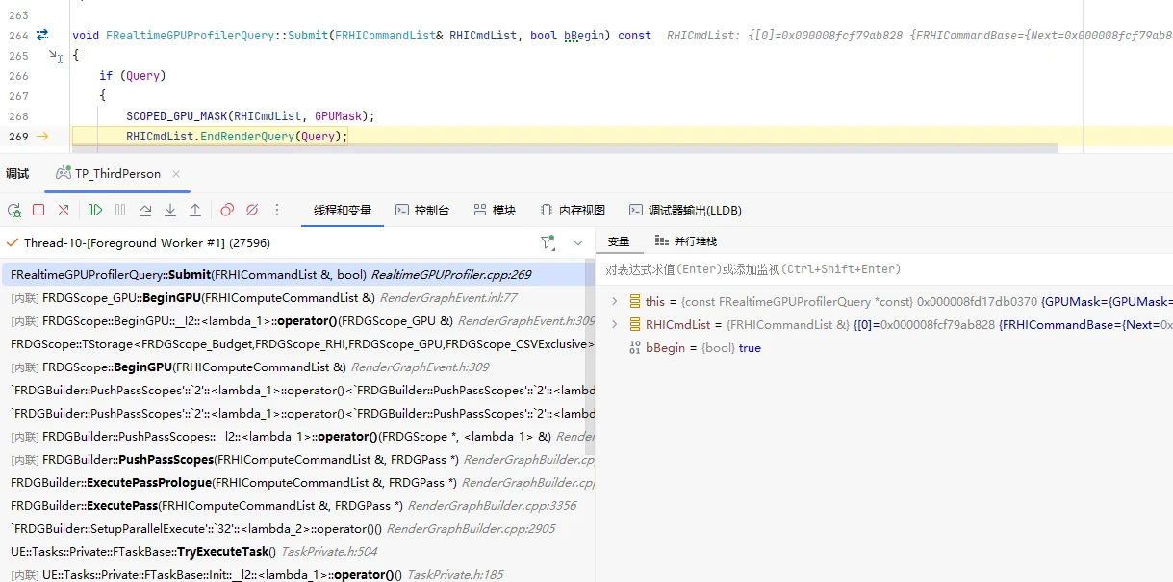Click the RHICmdList variable struct icon

(635, 324)
